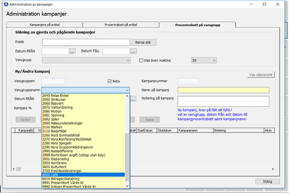Click table horizontal scroll right arrow

pyautogui.click(x=273, y=169)
